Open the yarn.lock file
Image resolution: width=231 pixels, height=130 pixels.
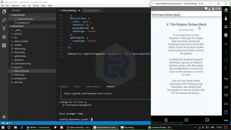click(x=18, y=82)
